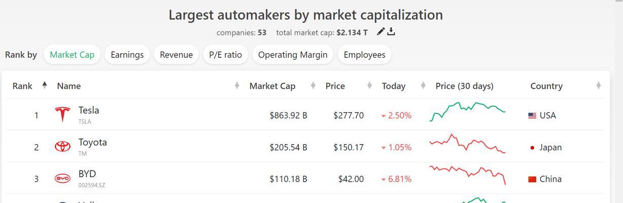Click the Toyota logo icon
The height and width of the screenshot is (203, 623).
62,147
